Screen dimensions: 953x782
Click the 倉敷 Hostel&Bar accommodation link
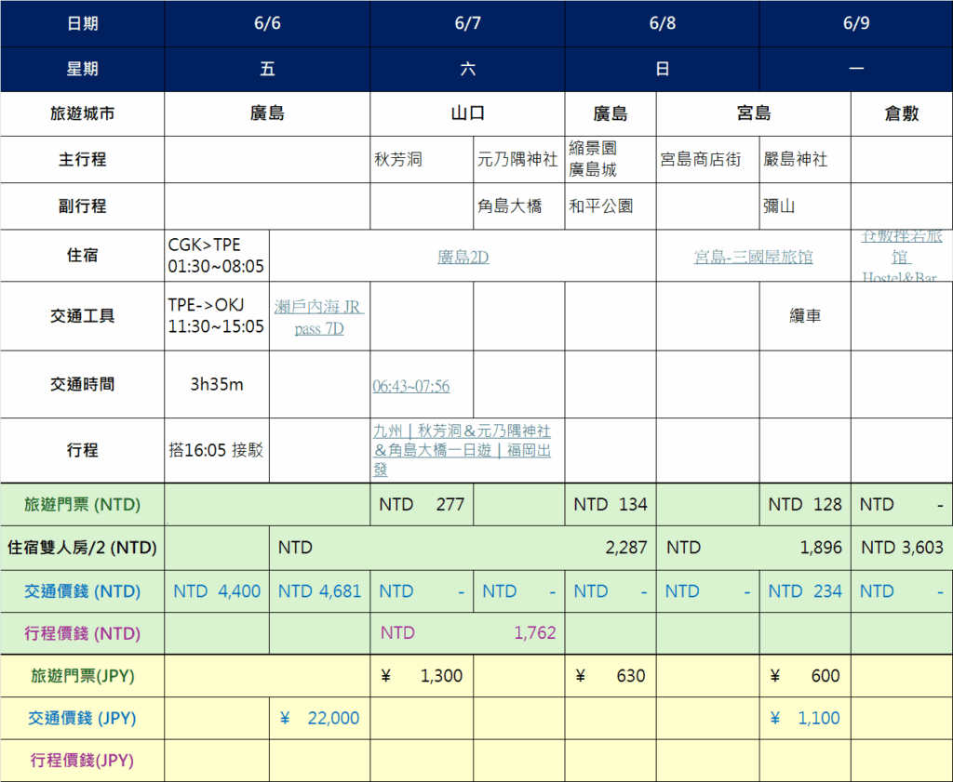[900, 256]
